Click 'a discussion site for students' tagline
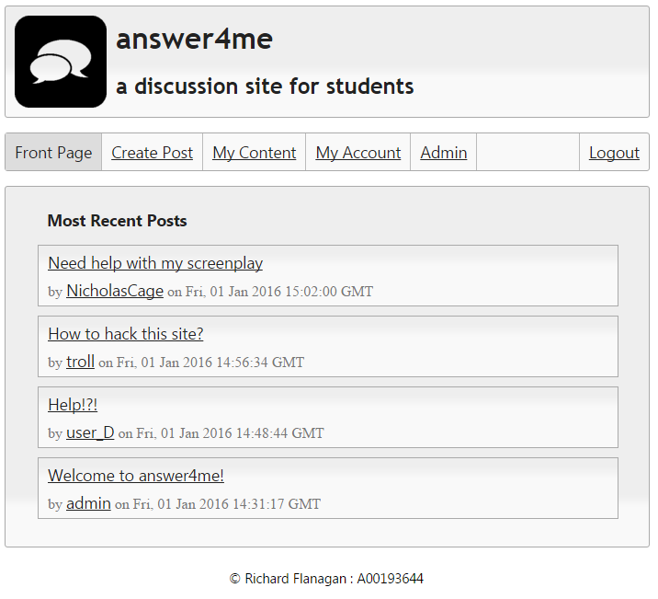658x599 pixels. click(x=265, y=86)
